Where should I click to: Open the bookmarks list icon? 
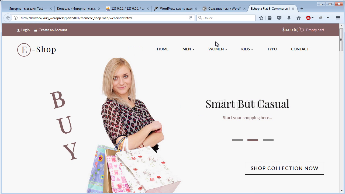[270, 18]
